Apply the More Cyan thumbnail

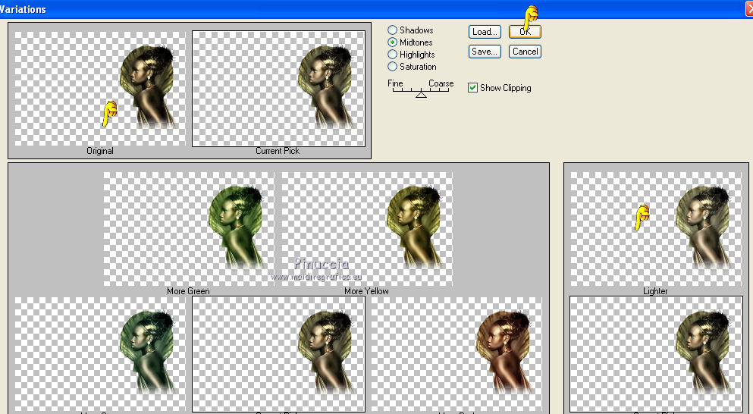pos(100,354)
